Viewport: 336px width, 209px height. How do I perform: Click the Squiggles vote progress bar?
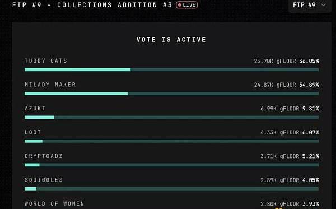pos(172,189)
